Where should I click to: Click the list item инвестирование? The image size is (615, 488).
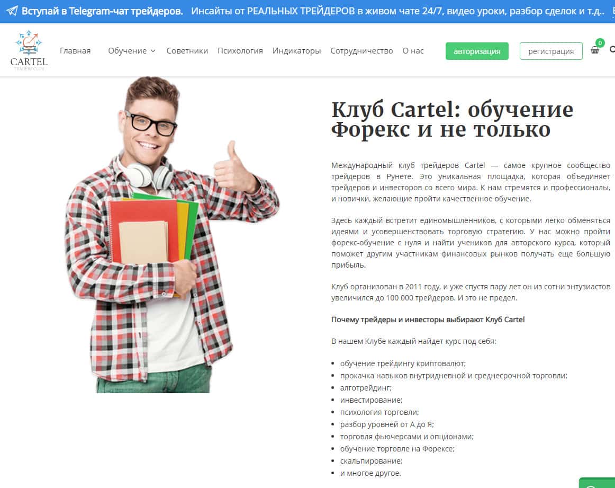[x=371, y=400]
